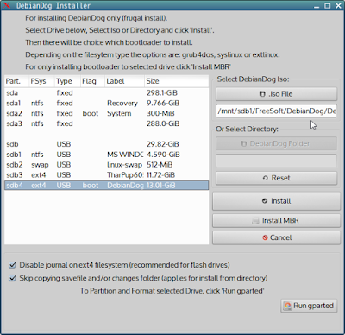Click the Install MBR button
The width and height of the screenshot is (345, 335).
tap(276, 220)
